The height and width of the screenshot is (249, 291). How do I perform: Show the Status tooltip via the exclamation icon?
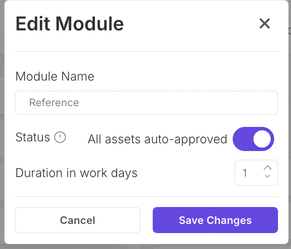click(60, 138)
